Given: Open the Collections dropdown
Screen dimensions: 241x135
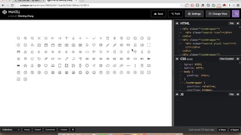Looking at the screenshot, I should click(11, 130).
